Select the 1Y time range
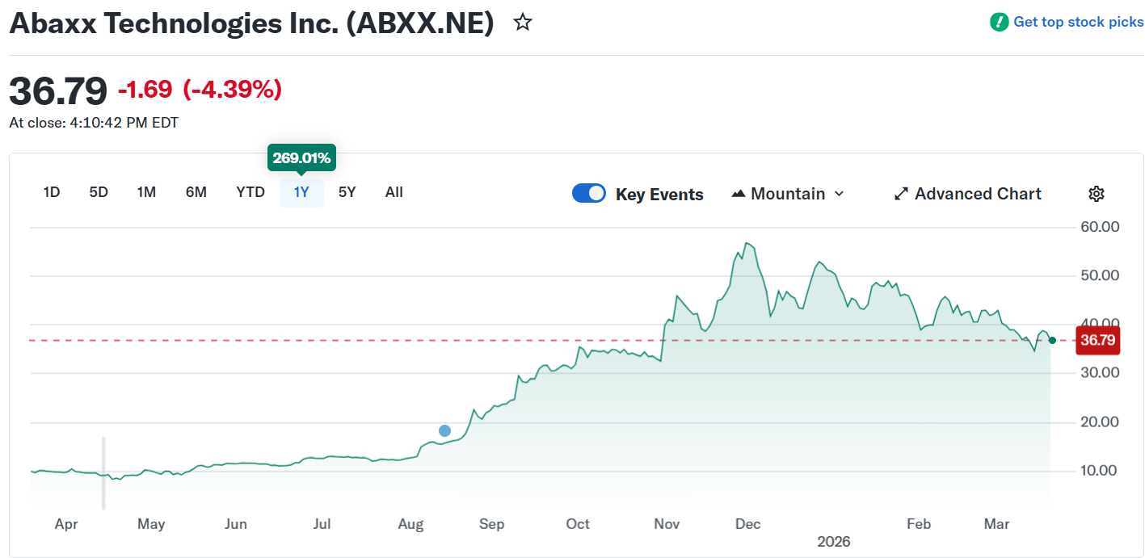The height and width of the screenshot is (558, 1145). point(301,192)
